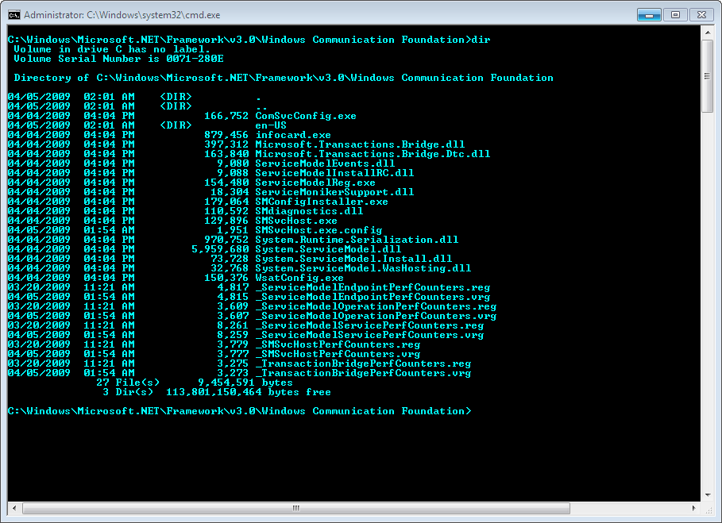The image size is (722, 523).
Task: Click the horizontal scrollbar thumb
Action: [x=296, y=508]
